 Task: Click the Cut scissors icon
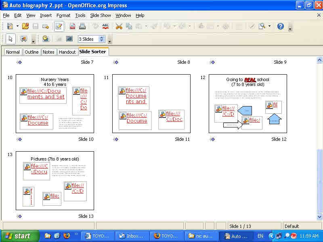(x=119, y=26)
